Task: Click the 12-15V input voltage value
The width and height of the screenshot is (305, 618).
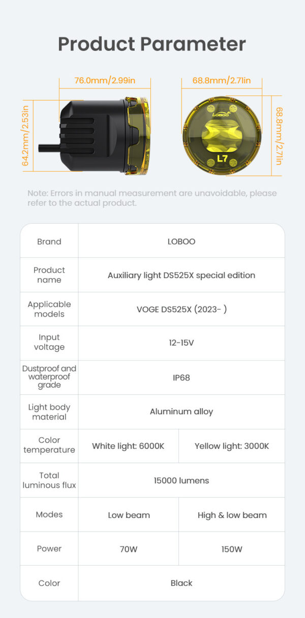Action: click(x=181, y=343)
